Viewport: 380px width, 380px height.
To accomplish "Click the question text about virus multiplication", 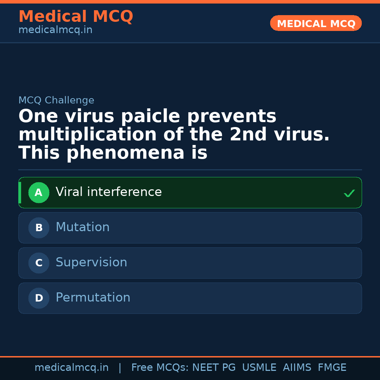I will coord(174,135).
